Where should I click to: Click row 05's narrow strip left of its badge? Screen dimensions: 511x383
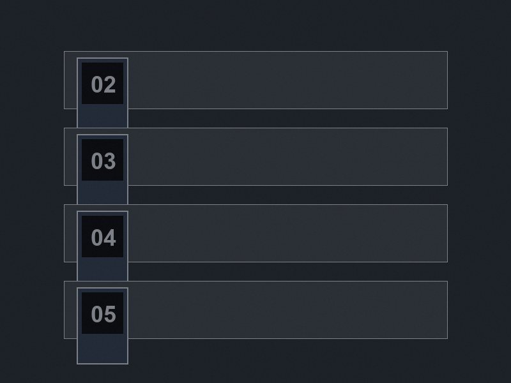coord(70,310)
